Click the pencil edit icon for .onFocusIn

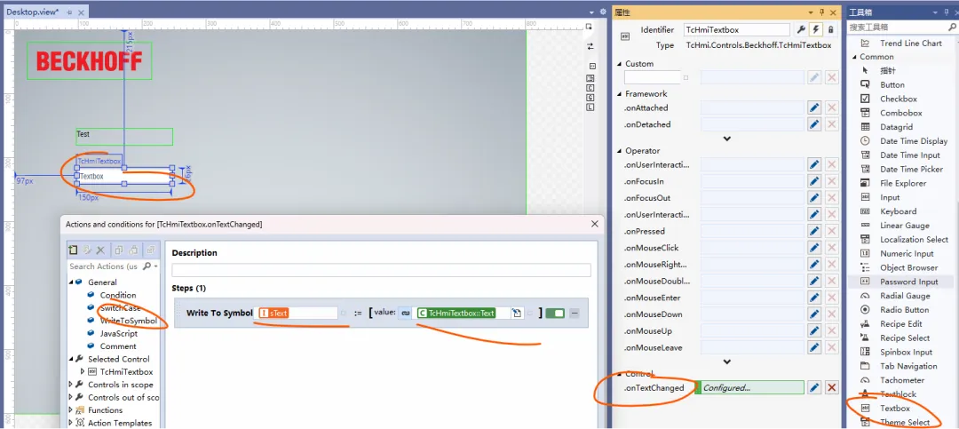pyautogui.click(x=814, y=181)
